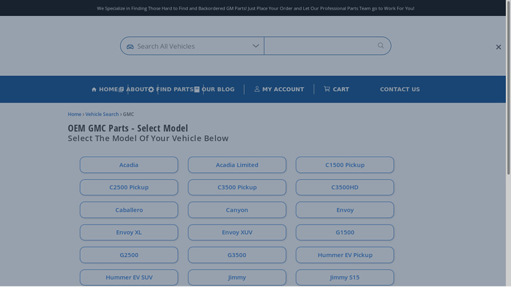Click the search magnifier icon

[381, 46]
